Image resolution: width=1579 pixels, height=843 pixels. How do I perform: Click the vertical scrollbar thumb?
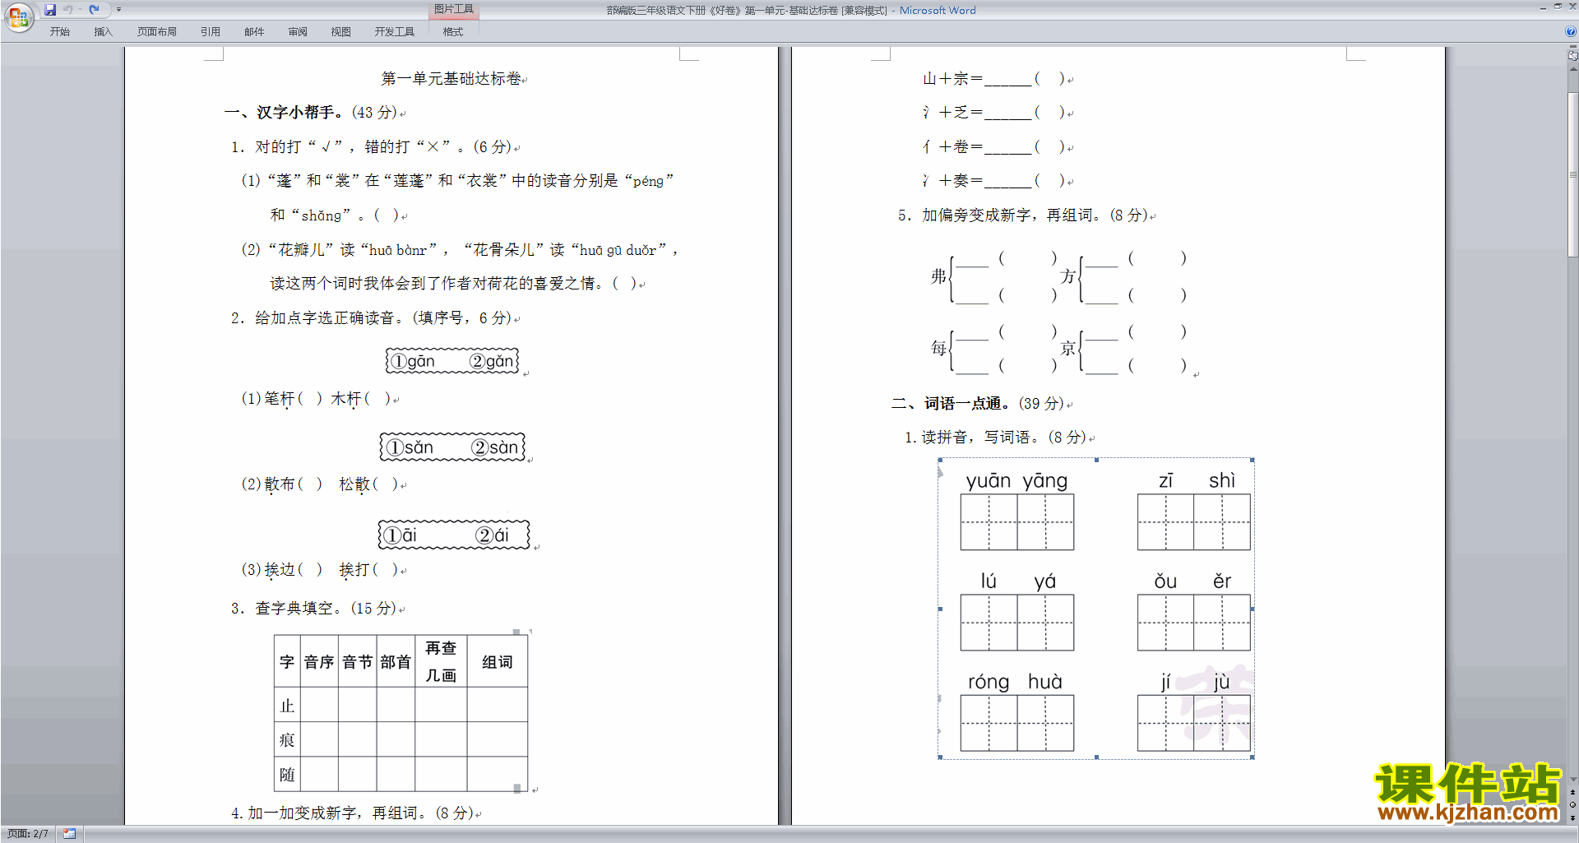click(1572, 174)
